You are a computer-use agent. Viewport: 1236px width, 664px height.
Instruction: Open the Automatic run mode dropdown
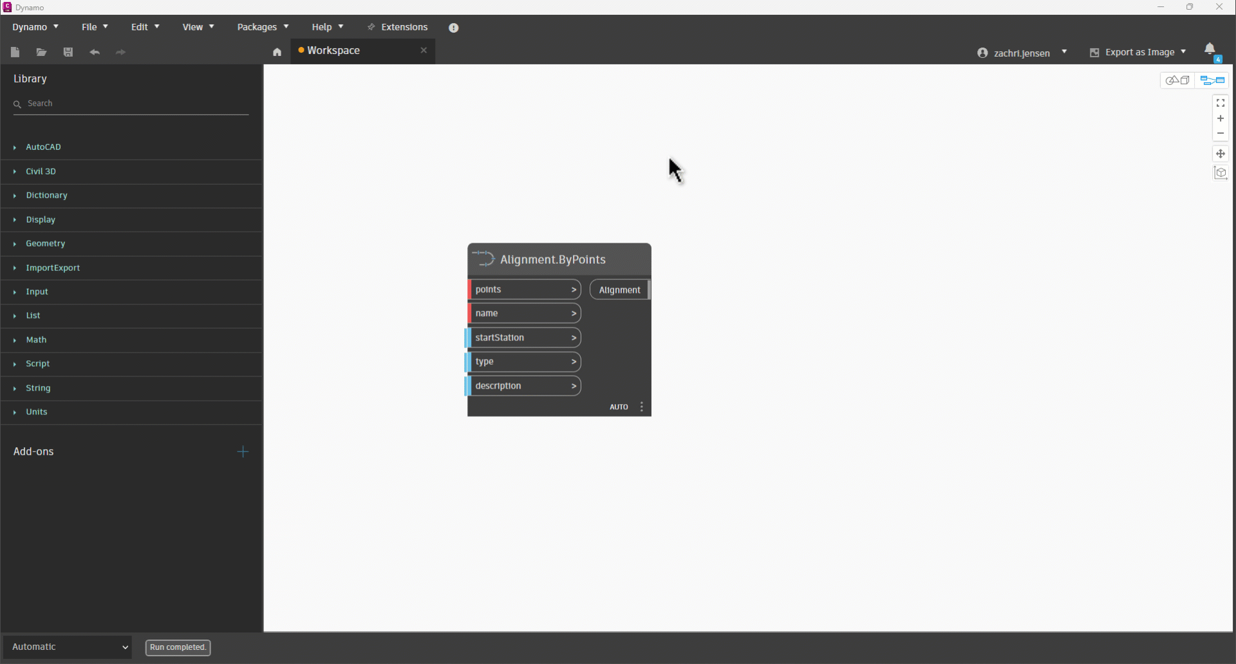click(68, 647)
